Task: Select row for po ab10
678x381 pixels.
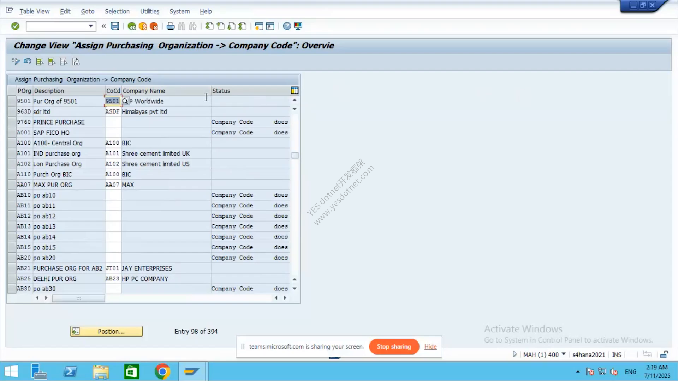Action: pyautogui.click(x=12, y=195)
